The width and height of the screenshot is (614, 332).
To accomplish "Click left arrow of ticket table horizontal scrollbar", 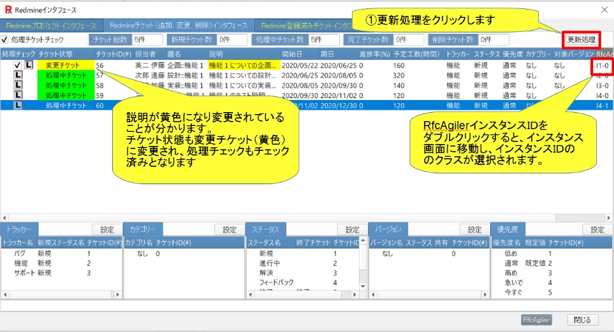I will click(4, 218).
